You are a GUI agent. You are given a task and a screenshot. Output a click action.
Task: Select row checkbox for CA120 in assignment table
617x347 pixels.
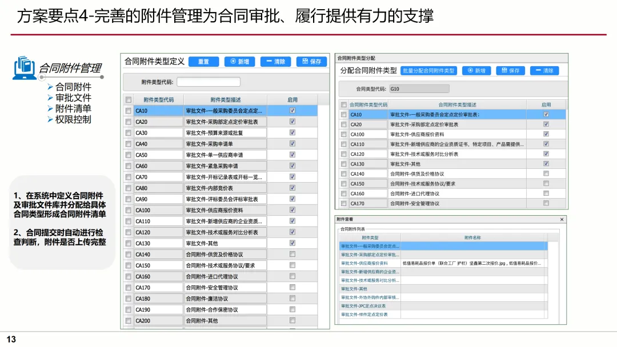[x=344, y=154]
